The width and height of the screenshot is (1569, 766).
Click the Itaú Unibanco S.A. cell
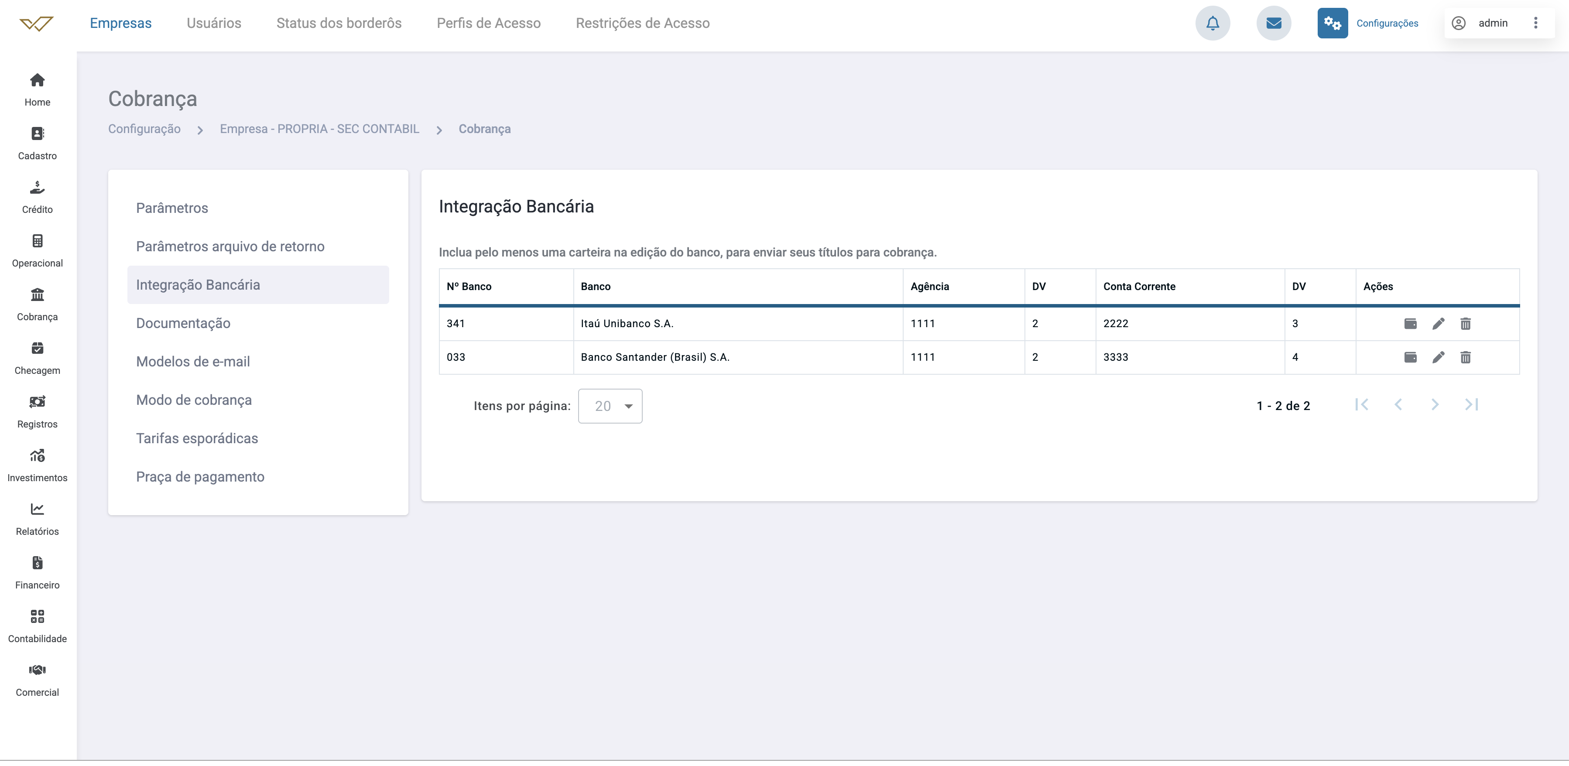[738, 323]
